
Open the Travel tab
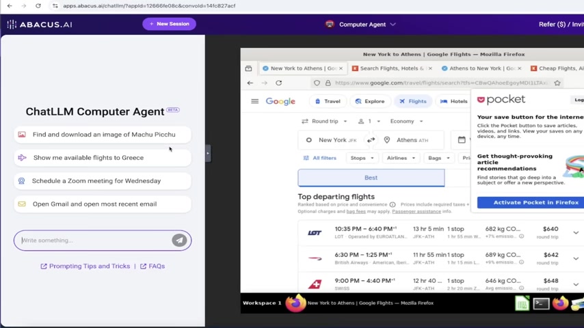click(328, 101)
